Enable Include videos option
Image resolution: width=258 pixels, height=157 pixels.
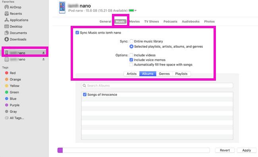click(x=131, y=55)
